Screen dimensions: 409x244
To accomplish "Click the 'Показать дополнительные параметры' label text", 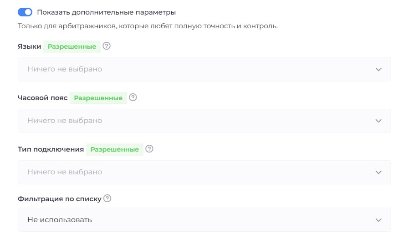I will click(106, 12).
